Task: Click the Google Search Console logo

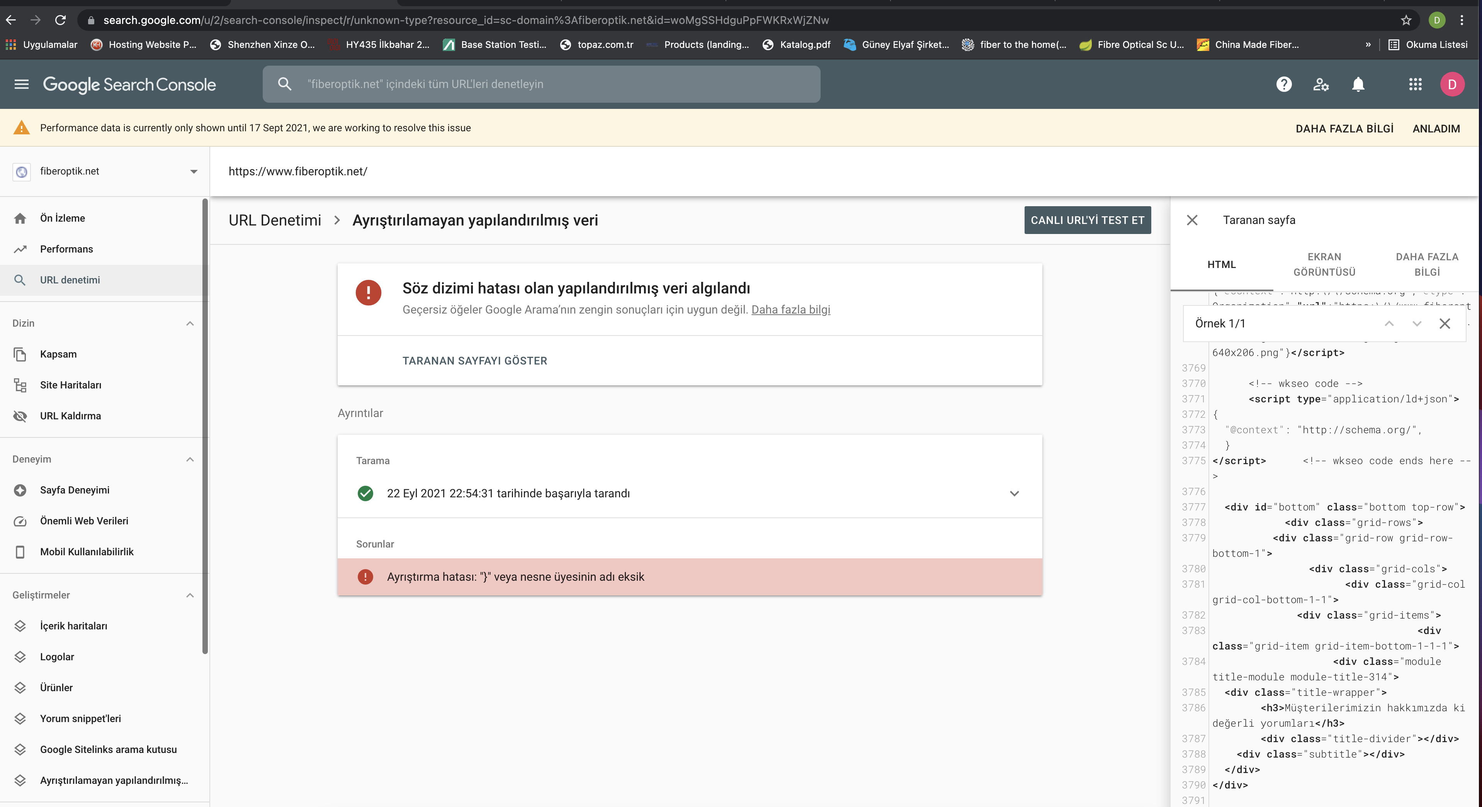Action: (129, 85)
